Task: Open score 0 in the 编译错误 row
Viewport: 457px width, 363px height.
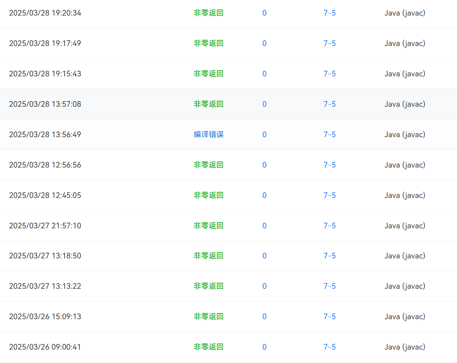Action: 264,134
